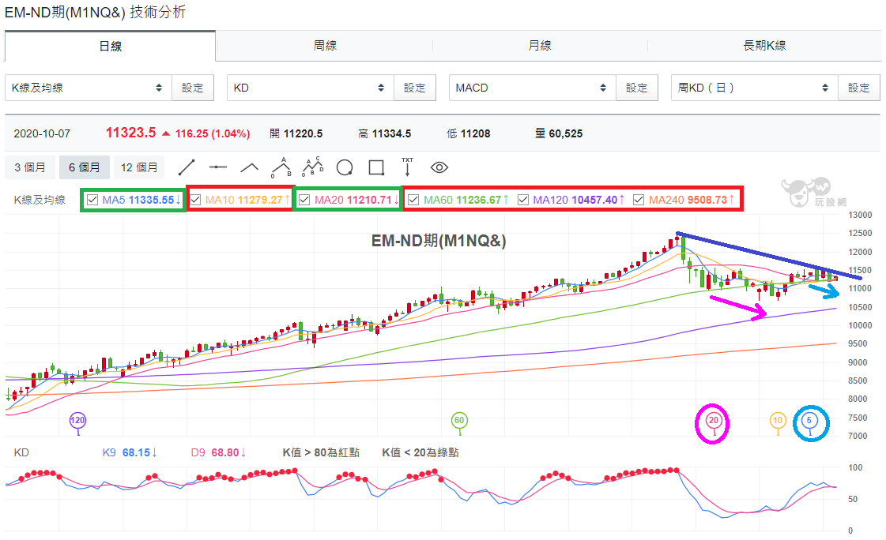Uncheck the MA240 moving average checkbox
886x540 pixels.
639,200
